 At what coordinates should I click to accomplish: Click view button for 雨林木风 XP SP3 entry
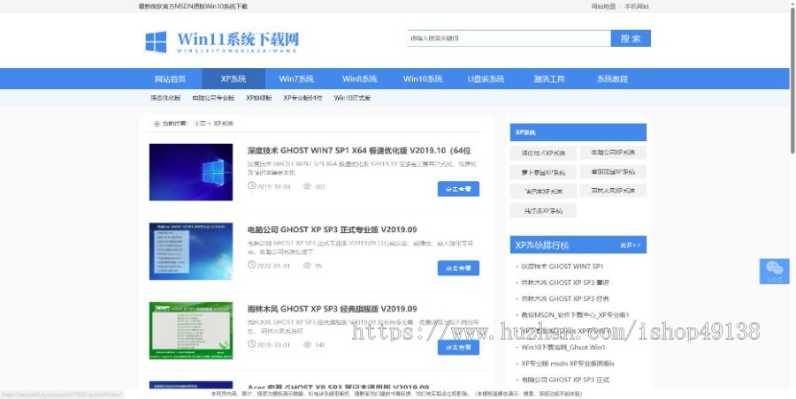coord(458,347)
